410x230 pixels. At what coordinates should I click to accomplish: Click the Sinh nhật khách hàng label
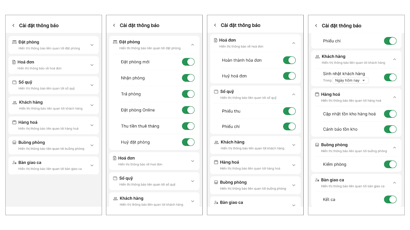click(x=344, y=74)
